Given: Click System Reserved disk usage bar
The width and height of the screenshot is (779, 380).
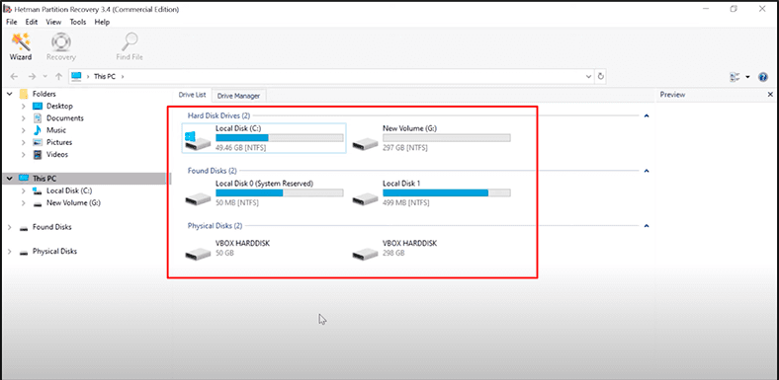Looking at the screenshot, I should [x=279, y=193].
